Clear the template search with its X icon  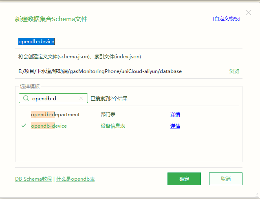point(81,98)
